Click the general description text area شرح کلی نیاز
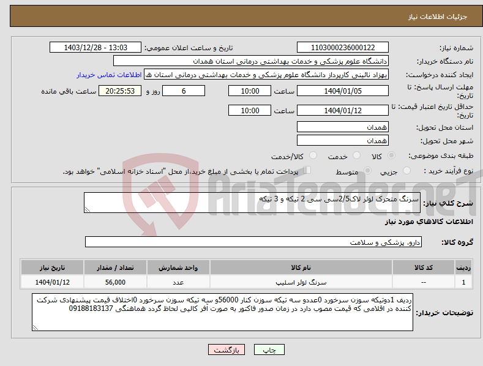The image size is (483, 366). point(252,203)
